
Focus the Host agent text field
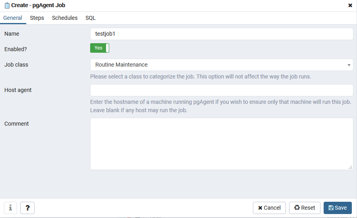(222, 90)
